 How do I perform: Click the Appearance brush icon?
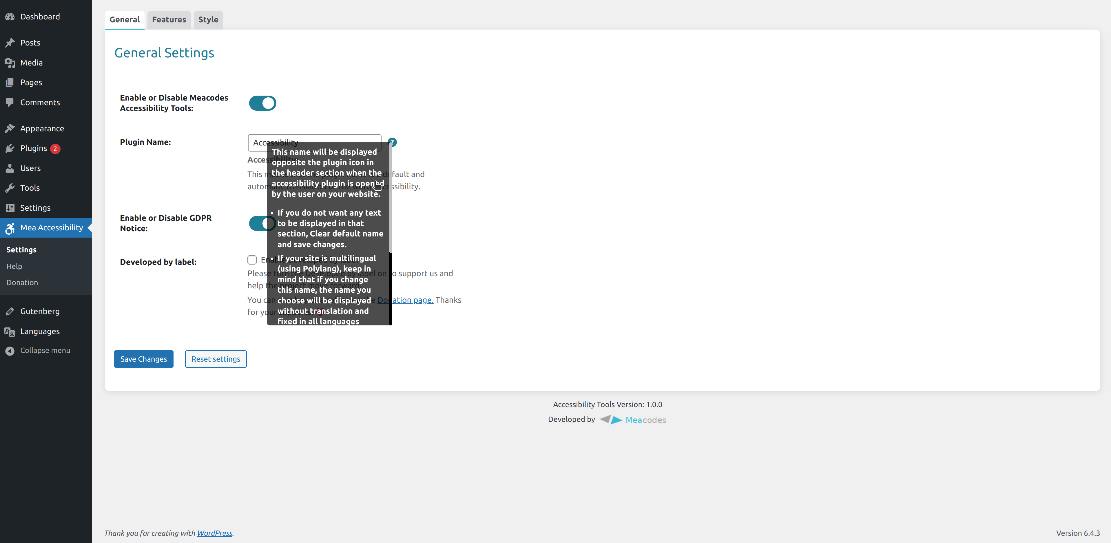10,129
